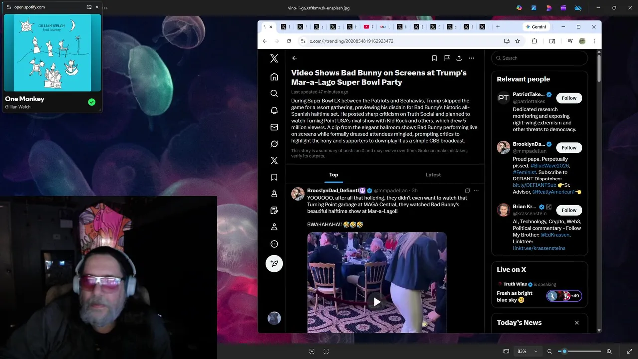The width and height of the screenshot is (638, 359).
Task: Dismiss the Today's News panel
Action: [577, 323]
